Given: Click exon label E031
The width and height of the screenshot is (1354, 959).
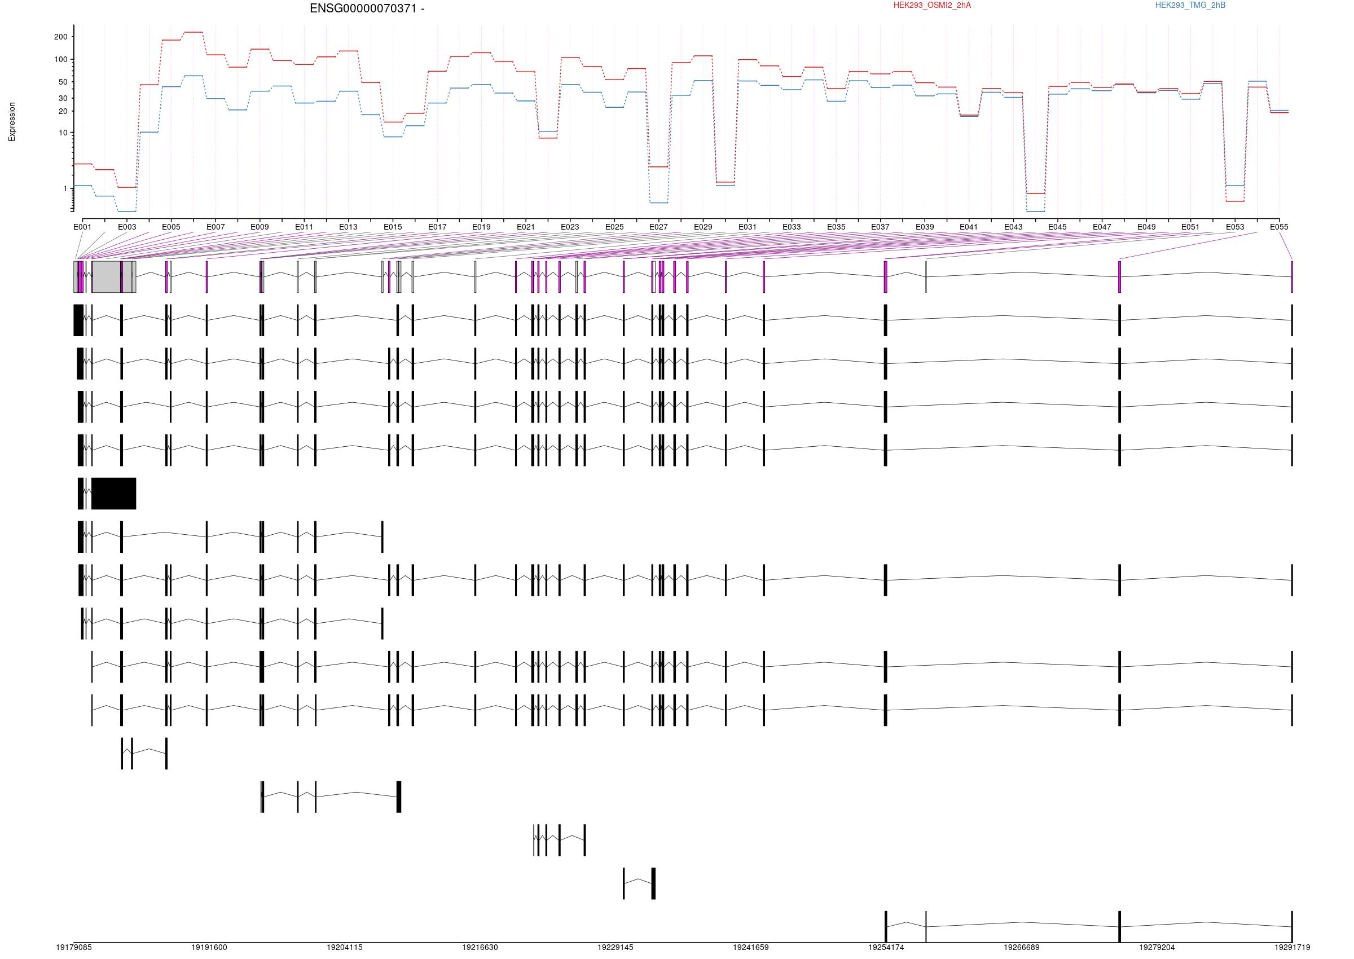Looking at the screenshot, I should tap(748, 227).
